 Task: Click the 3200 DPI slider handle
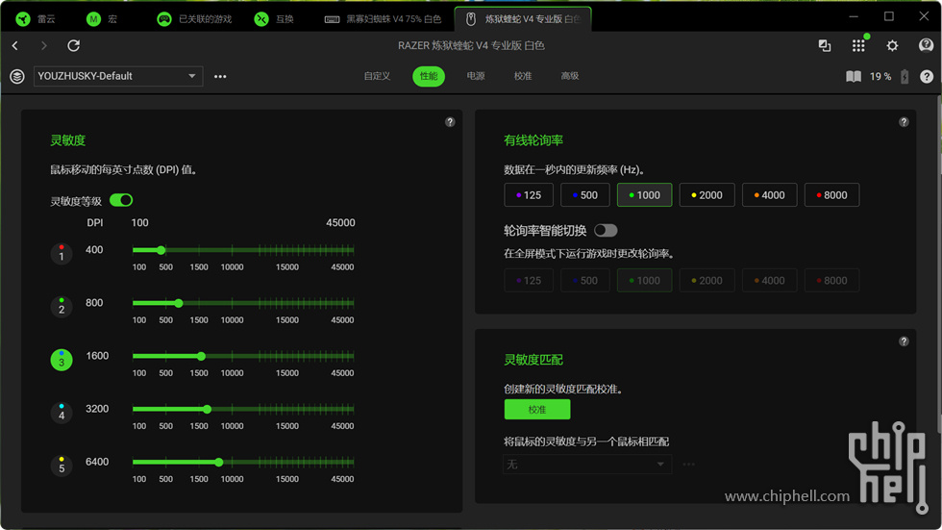pos(207,409)
